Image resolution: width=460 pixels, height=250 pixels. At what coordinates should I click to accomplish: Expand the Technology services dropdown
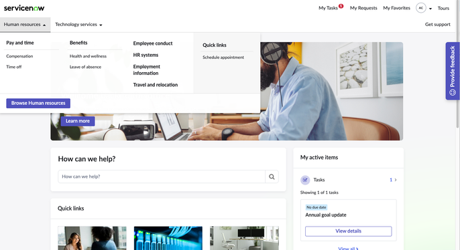(x=78, y=25)
